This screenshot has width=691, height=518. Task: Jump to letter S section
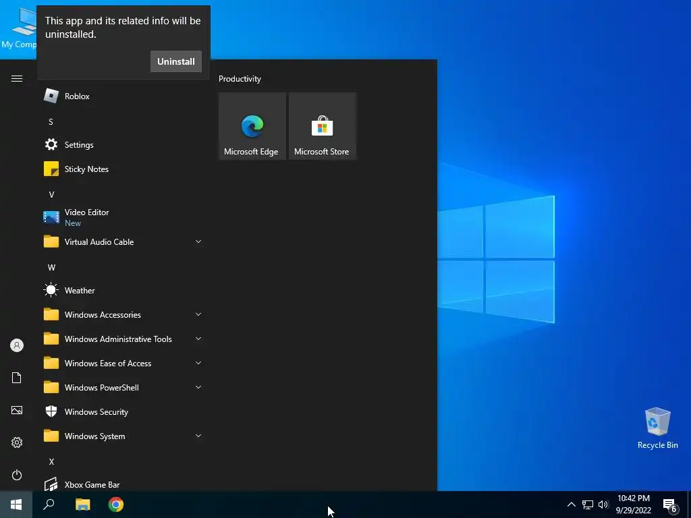[51, 121]
